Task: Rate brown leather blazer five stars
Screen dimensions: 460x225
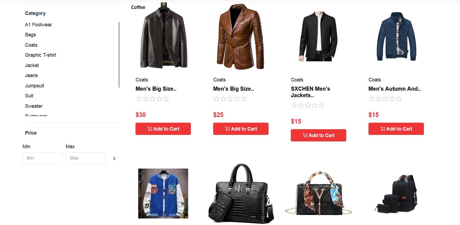Action: pyautogui.click(x=244, y=99)
